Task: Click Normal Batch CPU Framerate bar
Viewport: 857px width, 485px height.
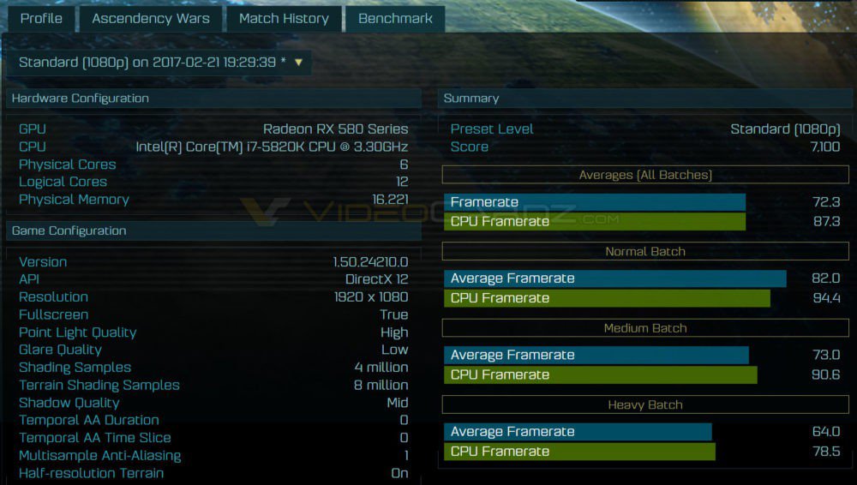Action: [x=608, y=298]
